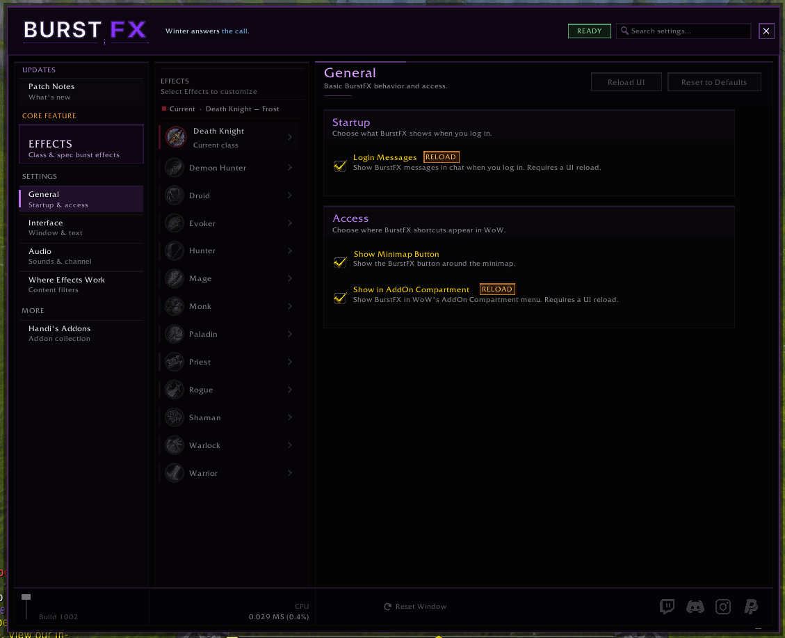The image size is (785, 638).
Task: Open the PayPal donation icon
Action: pyautogui.click(x=751, y=607)
